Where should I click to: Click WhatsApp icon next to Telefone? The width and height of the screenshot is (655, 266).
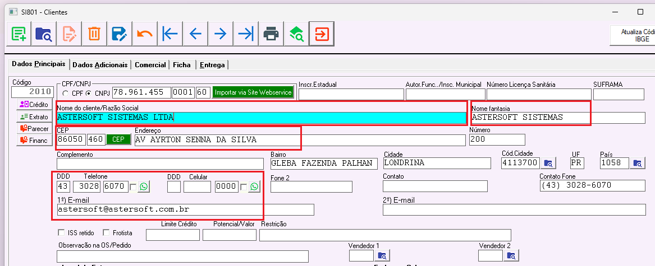point(144,186)
